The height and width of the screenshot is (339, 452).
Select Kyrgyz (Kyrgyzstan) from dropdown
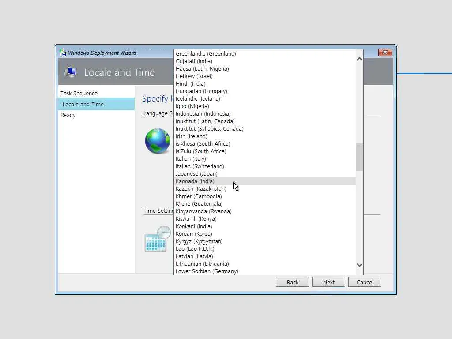click(265, 241)
